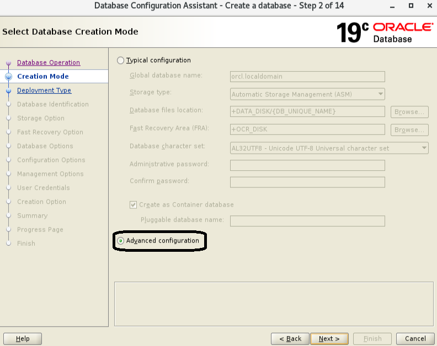Screen dimensions: 437x346
Task: Click the Creation Mode step bullet icon
Action: [x=9, y=77]
